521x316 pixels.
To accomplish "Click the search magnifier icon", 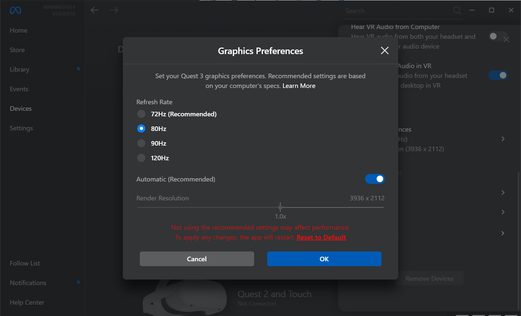I will pos(457,11).
